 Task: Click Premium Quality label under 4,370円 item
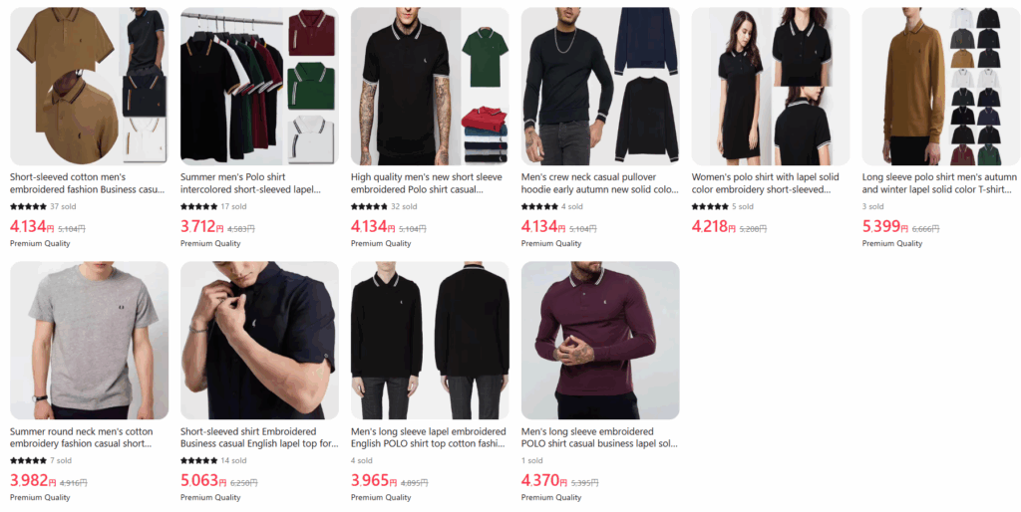click(550, 498)
